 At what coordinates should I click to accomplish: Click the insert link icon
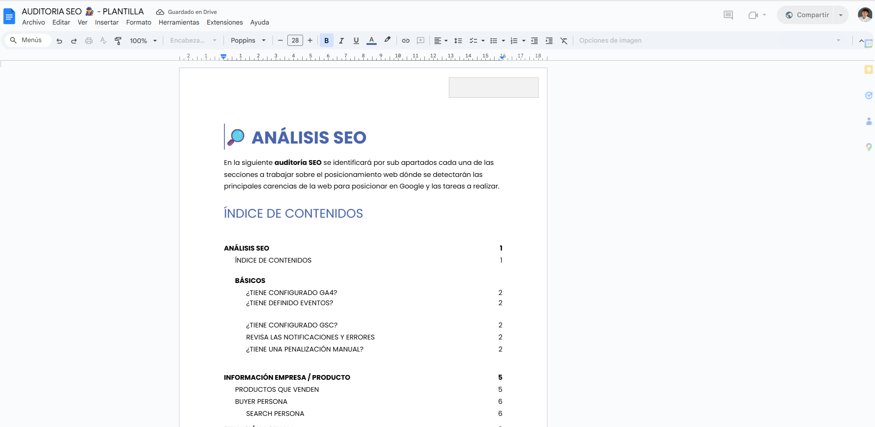[x=405, y=41]
